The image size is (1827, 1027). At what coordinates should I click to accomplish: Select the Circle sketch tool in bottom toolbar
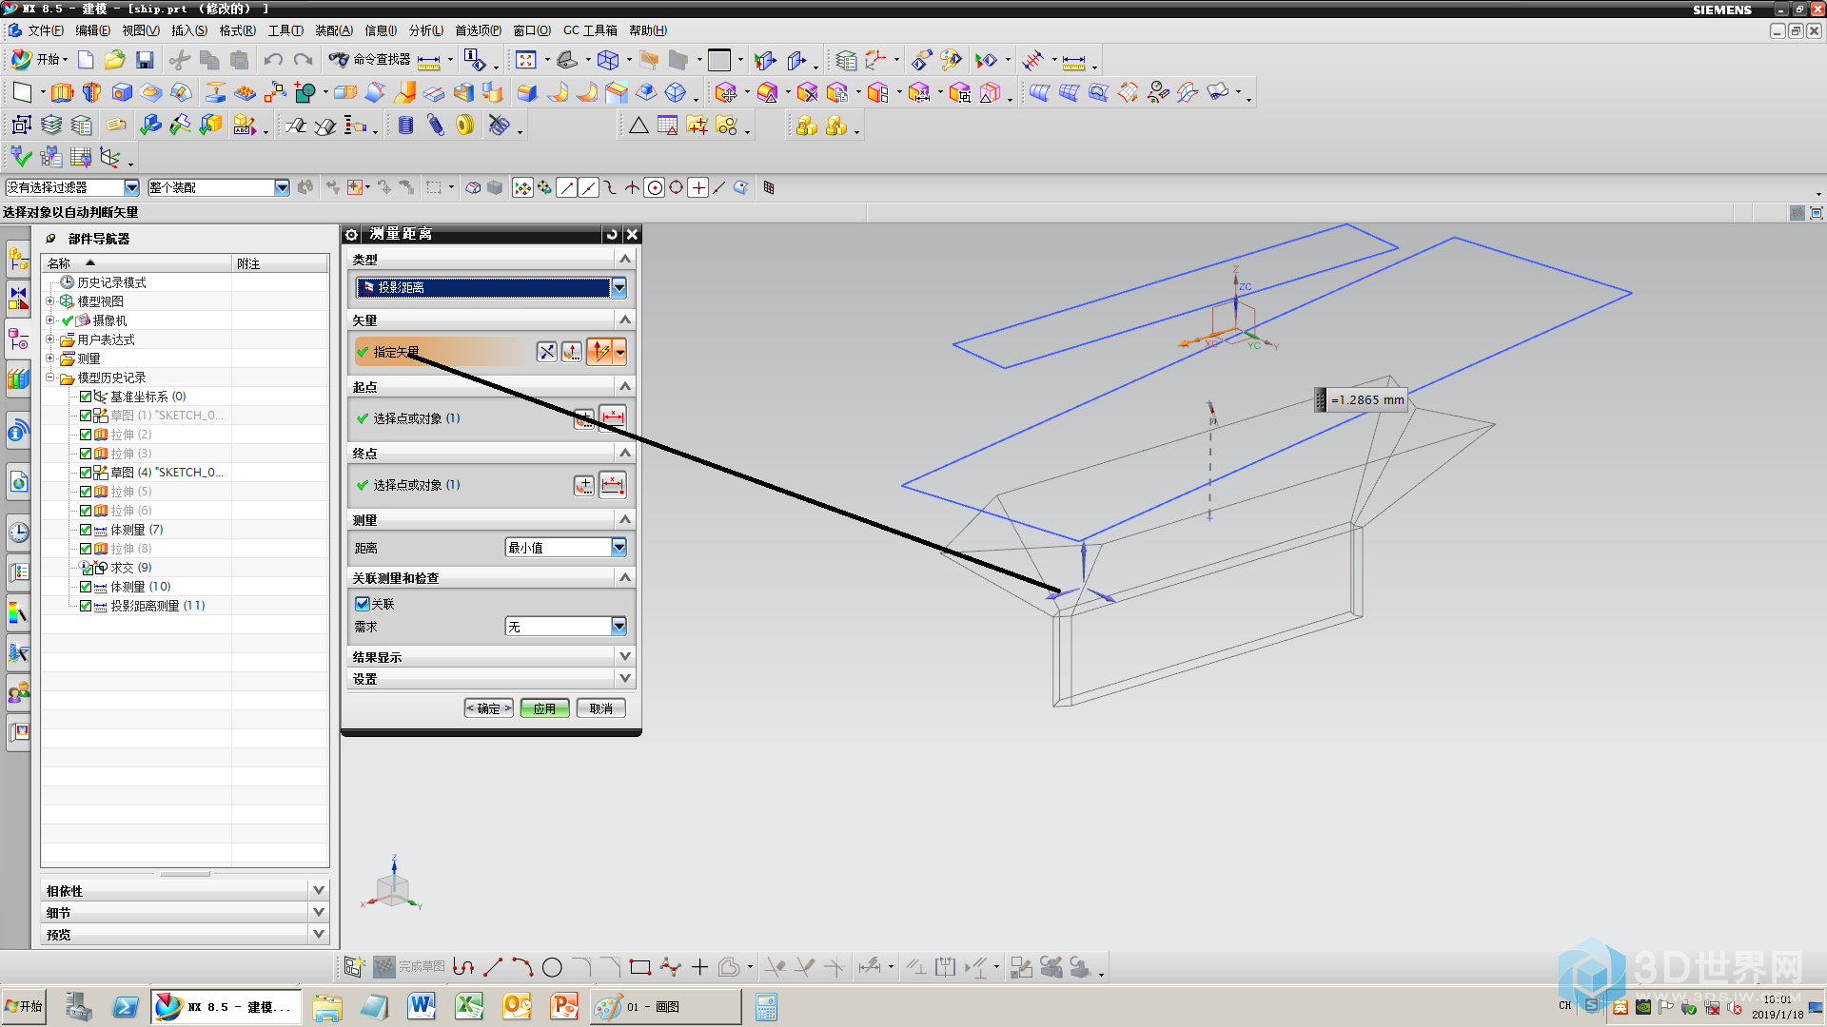[552, 968]
